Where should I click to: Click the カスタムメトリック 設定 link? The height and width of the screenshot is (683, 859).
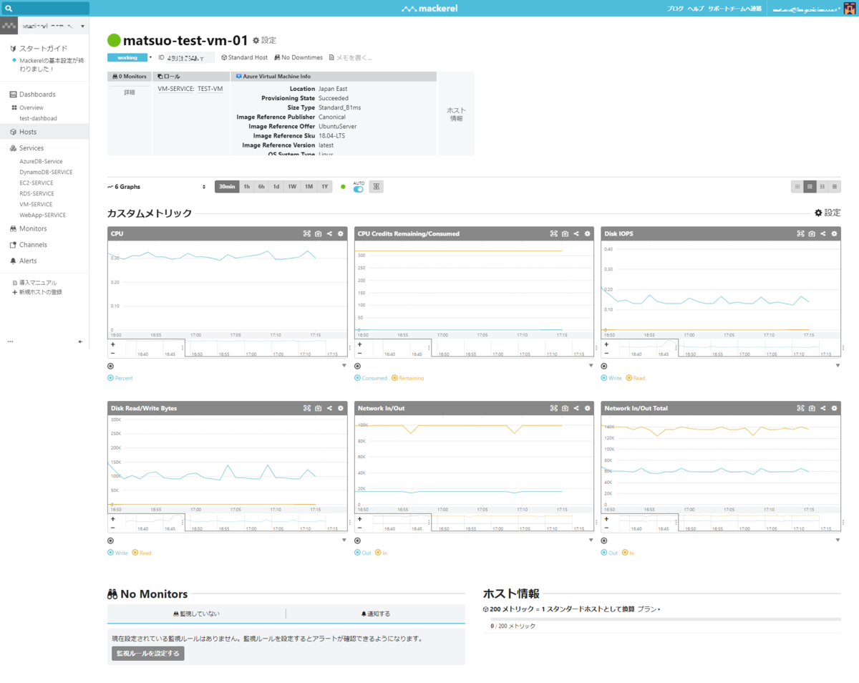coord(828,213)
